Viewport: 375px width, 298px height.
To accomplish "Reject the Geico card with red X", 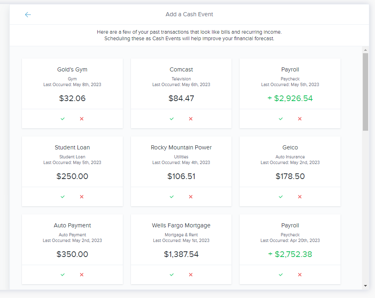I will pos(300,197).
